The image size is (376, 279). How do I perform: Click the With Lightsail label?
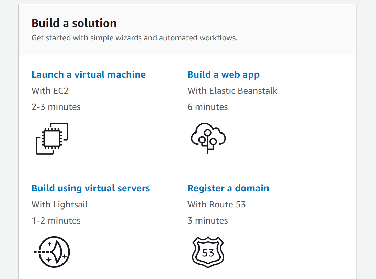point(59,204)
